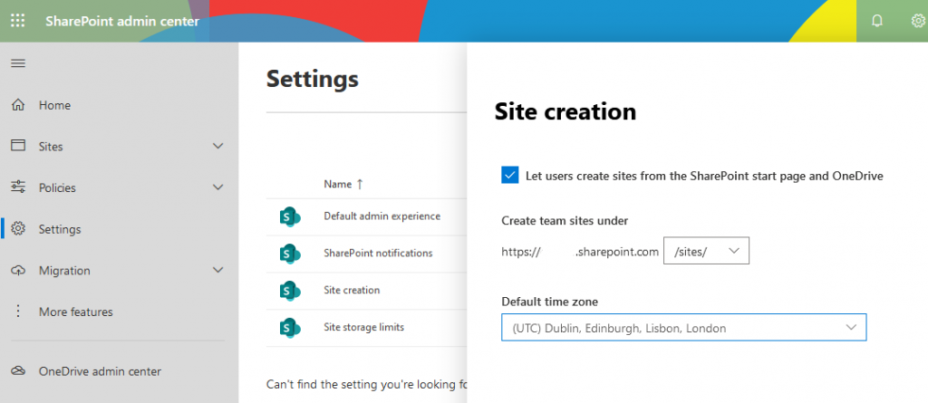The height and width of the screenshot is (403, 928).
Task: Click SharePoint icon beside Site creation
Action: [290, 291]
